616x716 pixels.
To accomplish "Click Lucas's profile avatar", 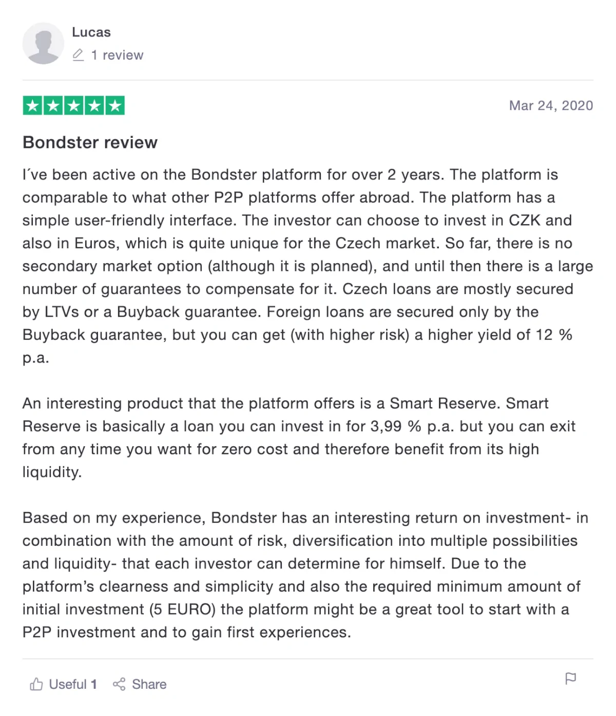I will (43, 43).
